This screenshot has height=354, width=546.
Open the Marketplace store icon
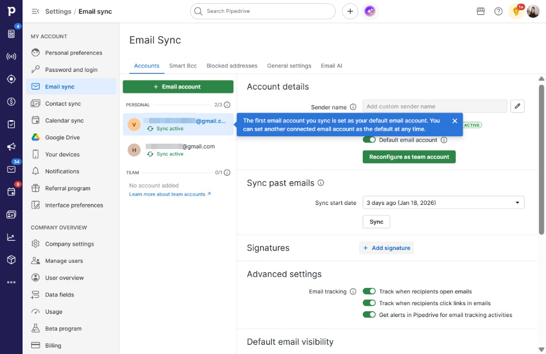coord(480,11)
